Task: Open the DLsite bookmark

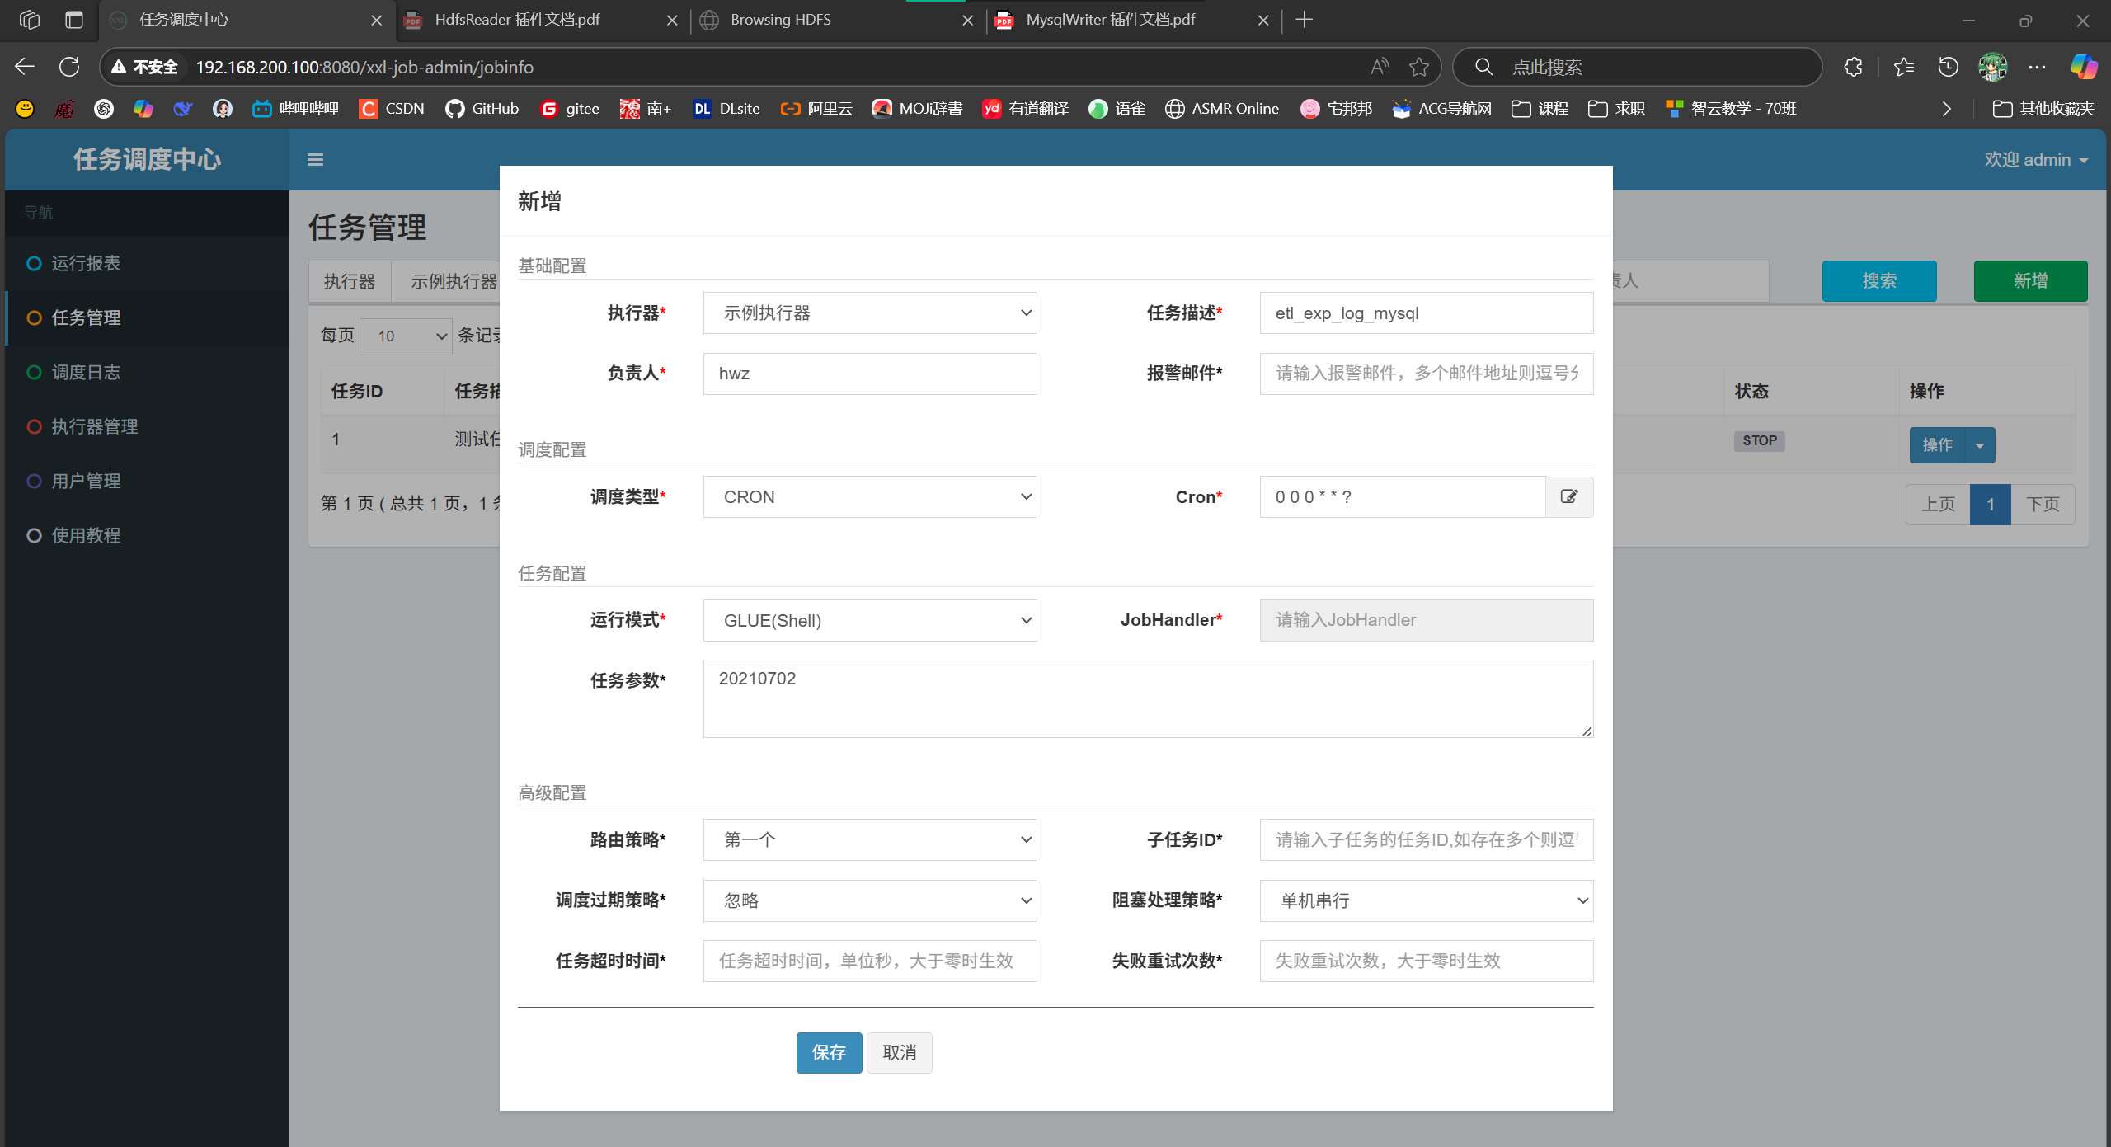Action: (726, 108)
